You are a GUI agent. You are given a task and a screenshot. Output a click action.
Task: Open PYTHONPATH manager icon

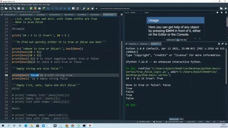coord(88,9)
